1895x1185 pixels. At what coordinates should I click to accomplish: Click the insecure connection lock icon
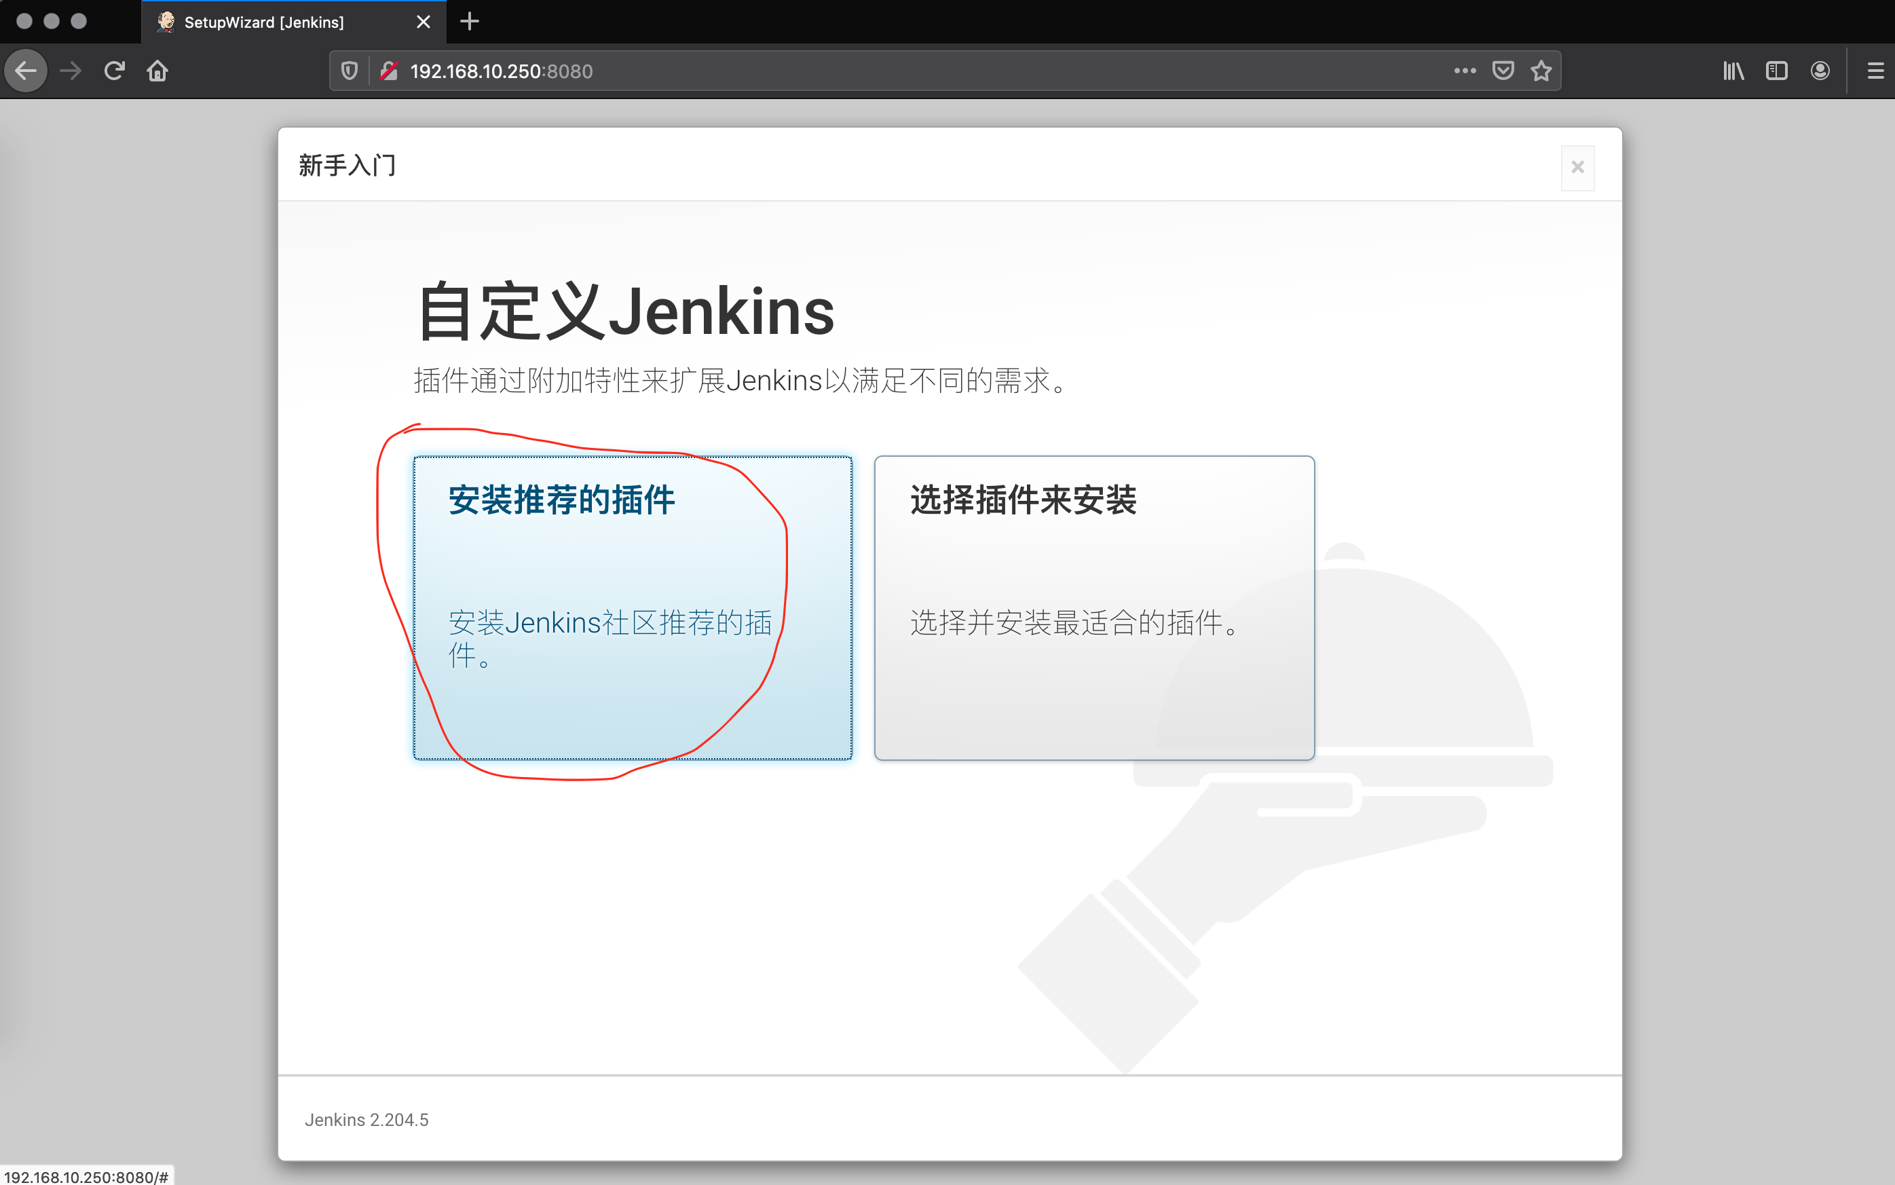tap(388, 71)
